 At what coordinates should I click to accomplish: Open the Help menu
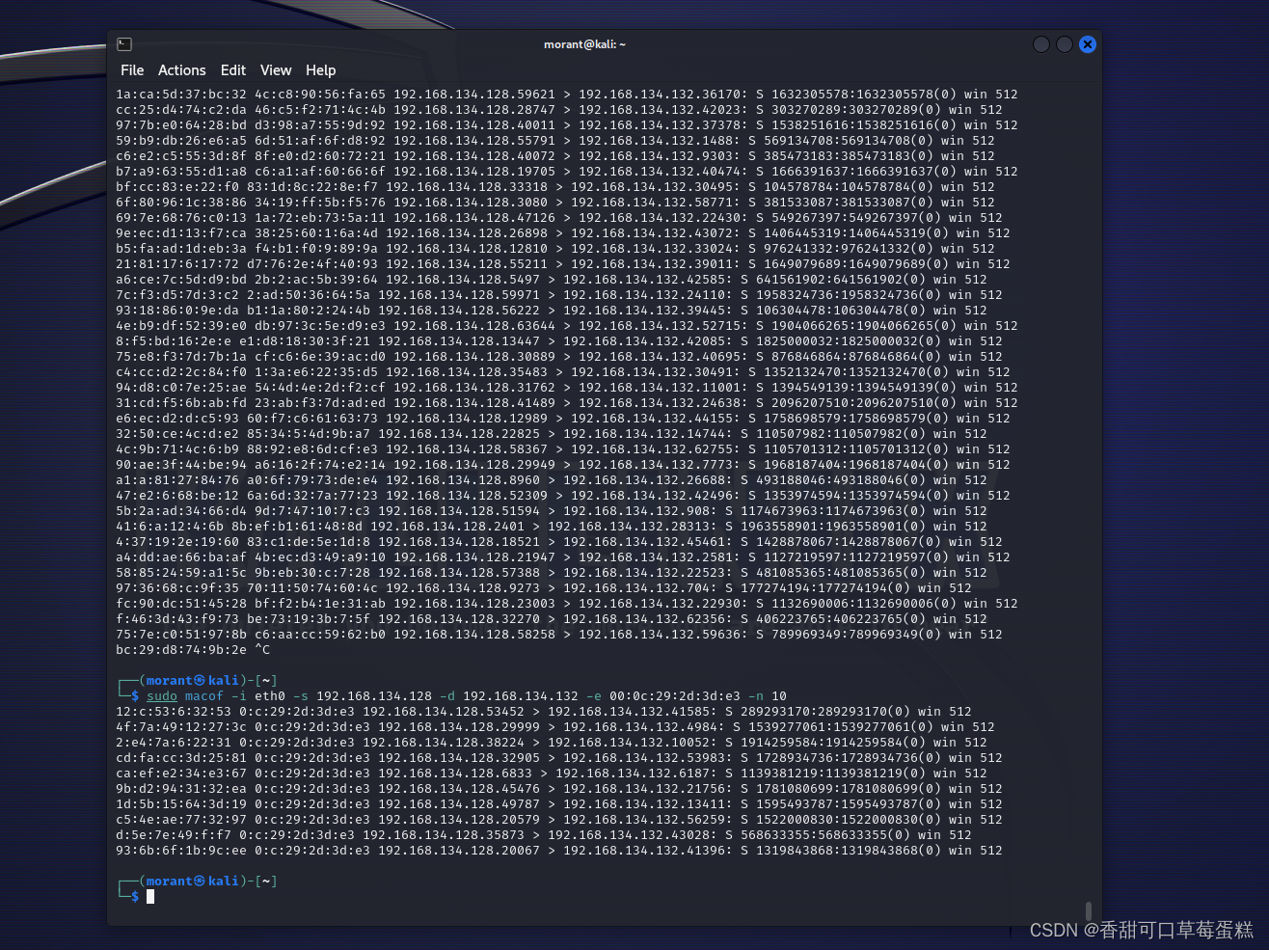[x=321, y=70]
